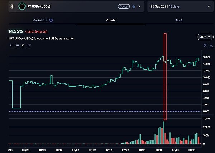The width and height of the screenshot is (215, 153).
Task: Click the Ethereum network icon
Action: (13, 6)
